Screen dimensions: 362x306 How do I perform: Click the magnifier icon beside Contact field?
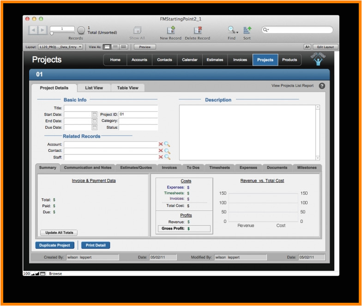167,151
